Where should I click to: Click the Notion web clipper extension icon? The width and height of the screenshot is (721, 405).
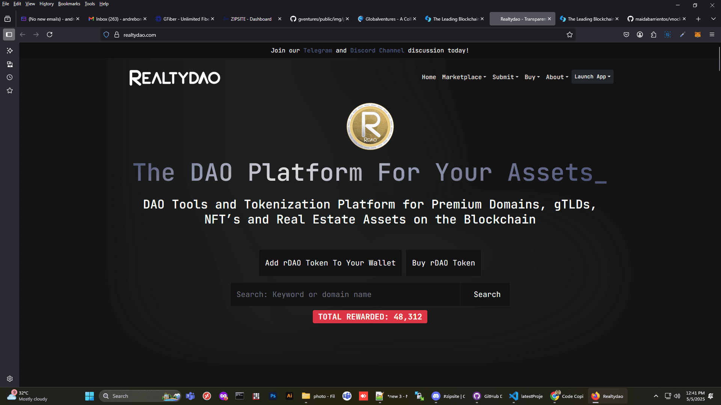pyautogui.click(x=668, y=34)
